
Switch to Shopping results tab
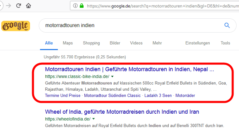coord(91,43)
